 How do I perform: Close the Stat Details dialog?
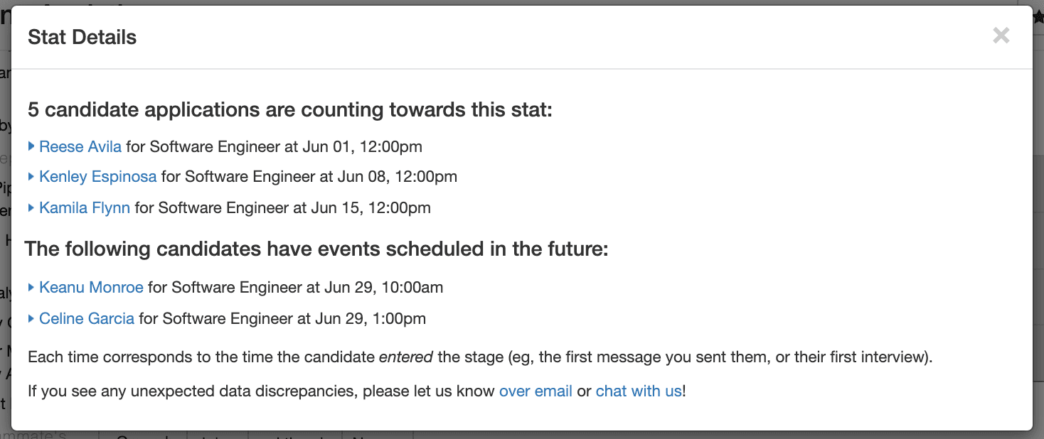click(x=1001, y=35)
